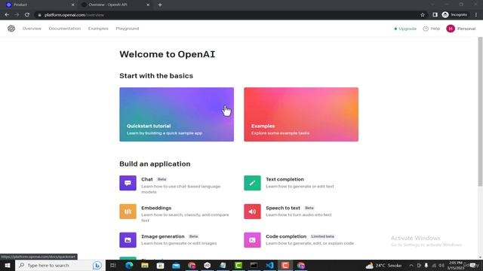Click the taskbar clock and date
Screen dimensions: 483x271
pos(455,266)
